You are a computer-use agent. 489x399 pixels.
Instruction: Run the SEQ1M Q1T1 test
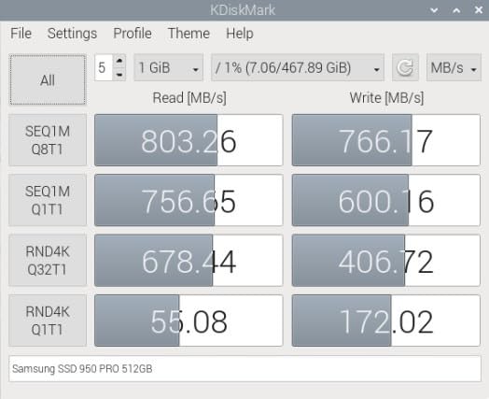(x=48, y=200)
